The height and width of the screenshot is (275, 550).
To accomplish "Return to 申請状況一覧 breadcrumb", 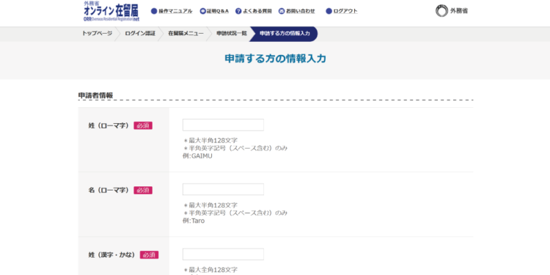I will (231, 34).
